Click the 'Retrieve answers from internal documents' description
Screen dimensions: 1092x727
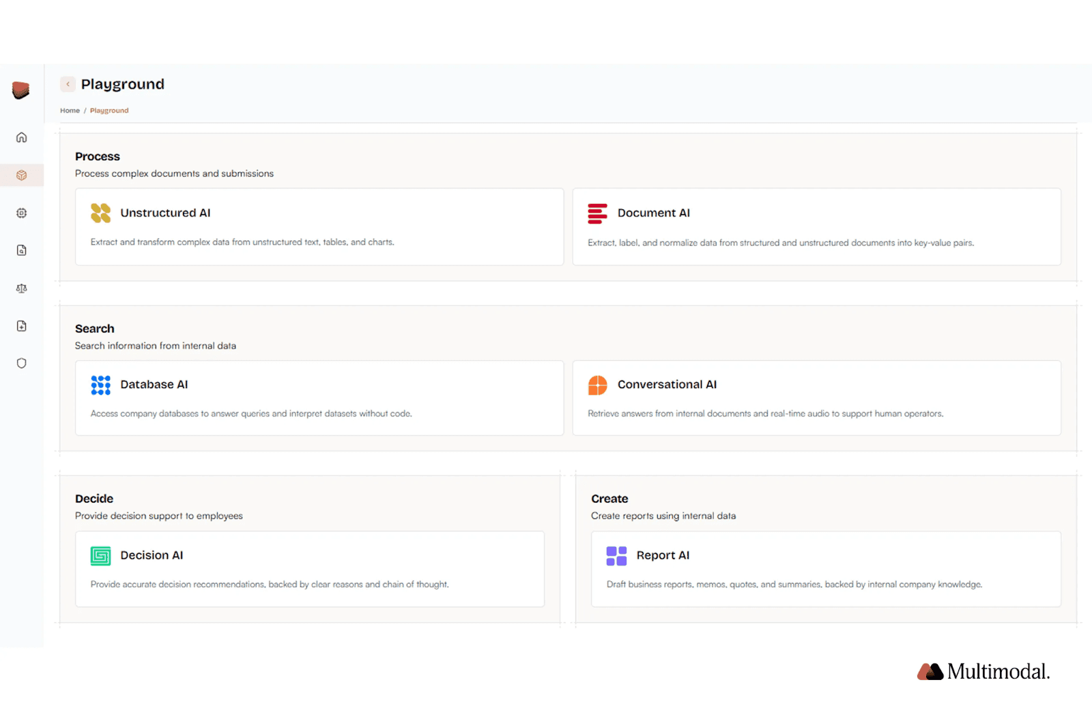[766, 413]
